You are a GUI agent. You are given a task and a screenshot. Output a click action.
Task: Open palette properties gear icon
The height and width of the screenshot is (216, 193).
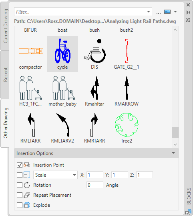[x=188, y=20]
